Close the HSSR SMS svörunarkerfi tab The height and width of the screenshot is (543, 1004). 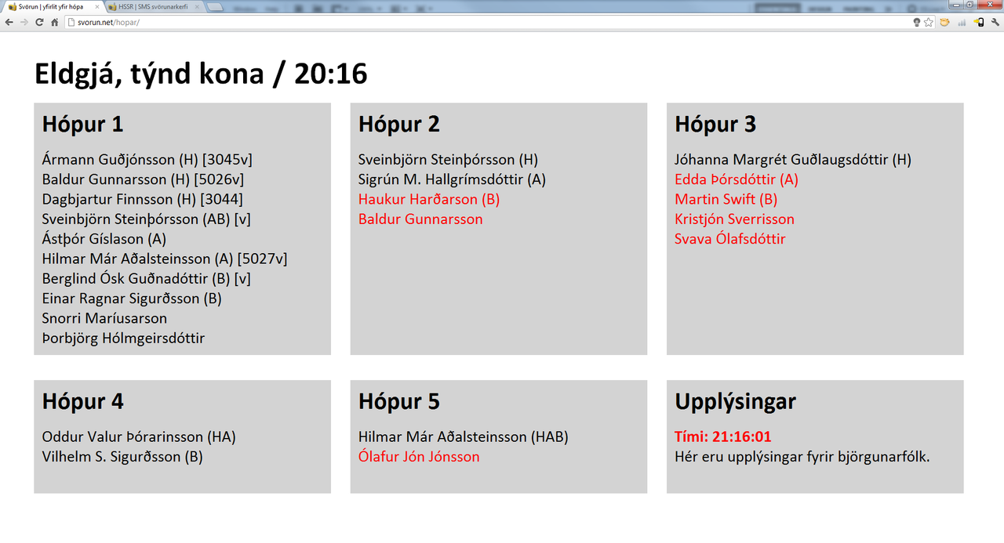(x=195, y=6)
